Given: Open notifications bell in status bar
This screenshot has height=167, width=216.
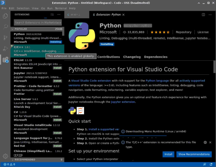Looking at the screenshot, I should 211,164.
